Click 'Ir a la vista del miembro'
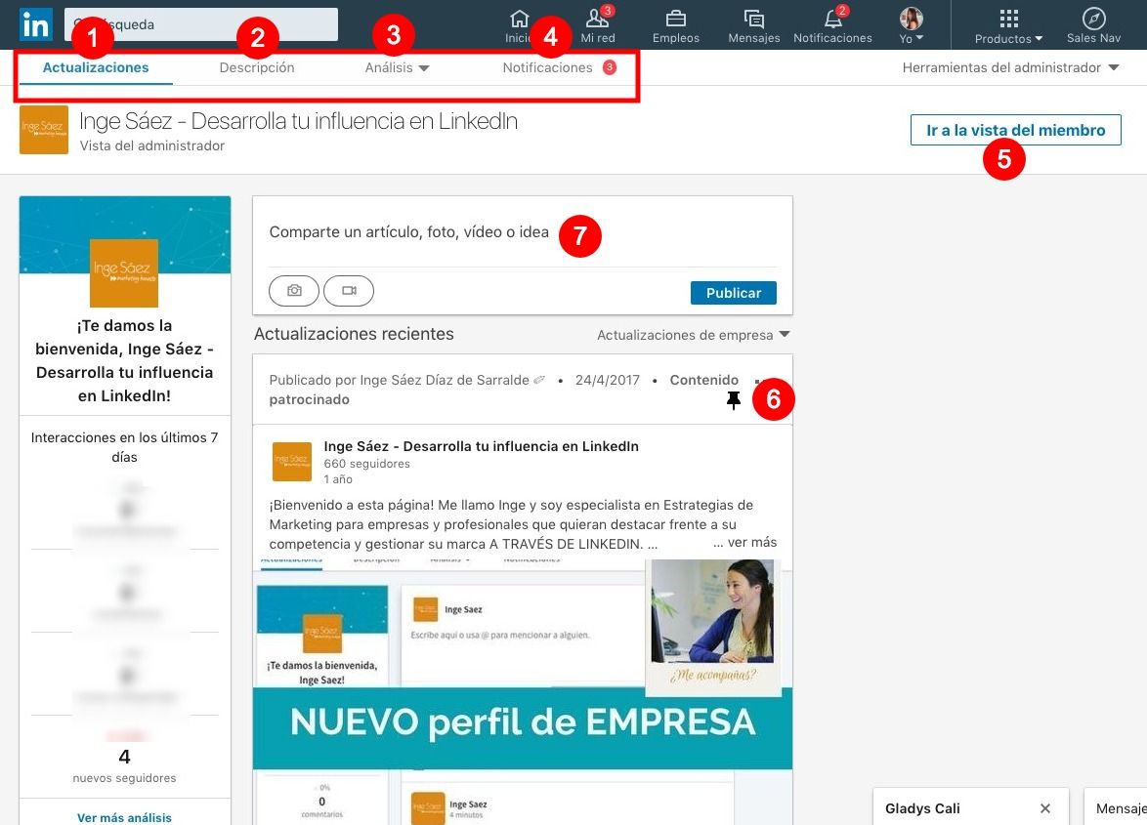The height and width of the screenshot is (825, 1147). pyautogui.click(x=1016, y=129)
